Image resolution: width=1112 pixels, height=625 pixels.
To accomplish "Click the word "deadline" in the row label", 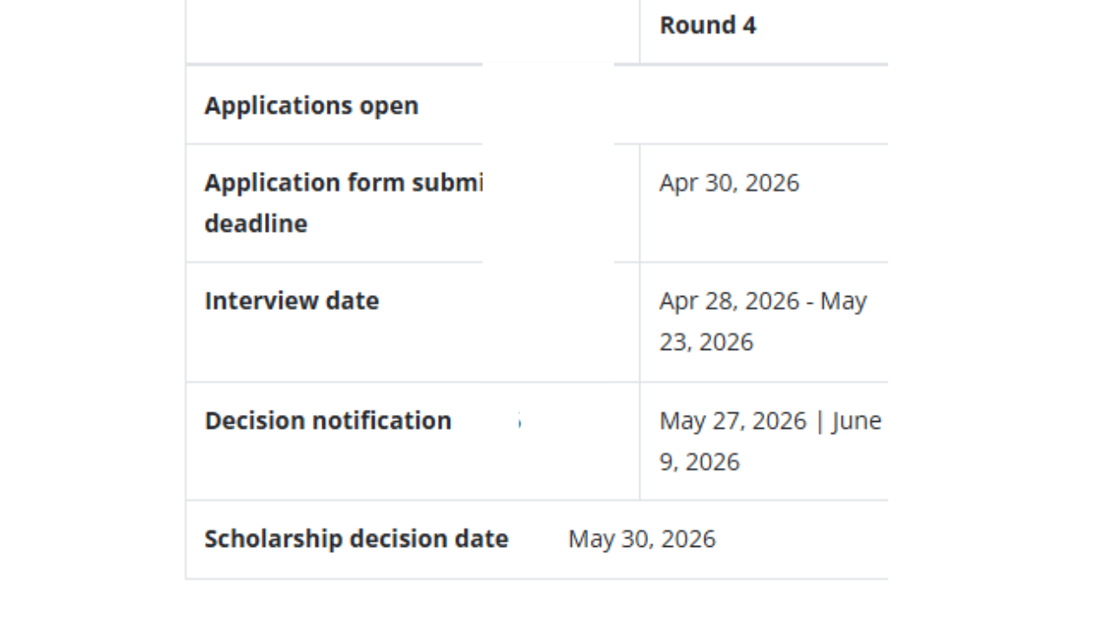I will (255, 224).
